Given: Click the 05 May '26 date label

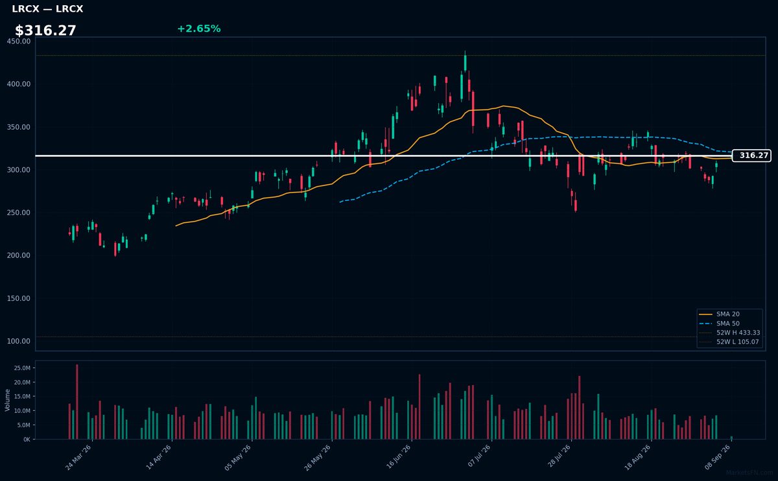Looking at the screenshot, I should click(238, 458).
